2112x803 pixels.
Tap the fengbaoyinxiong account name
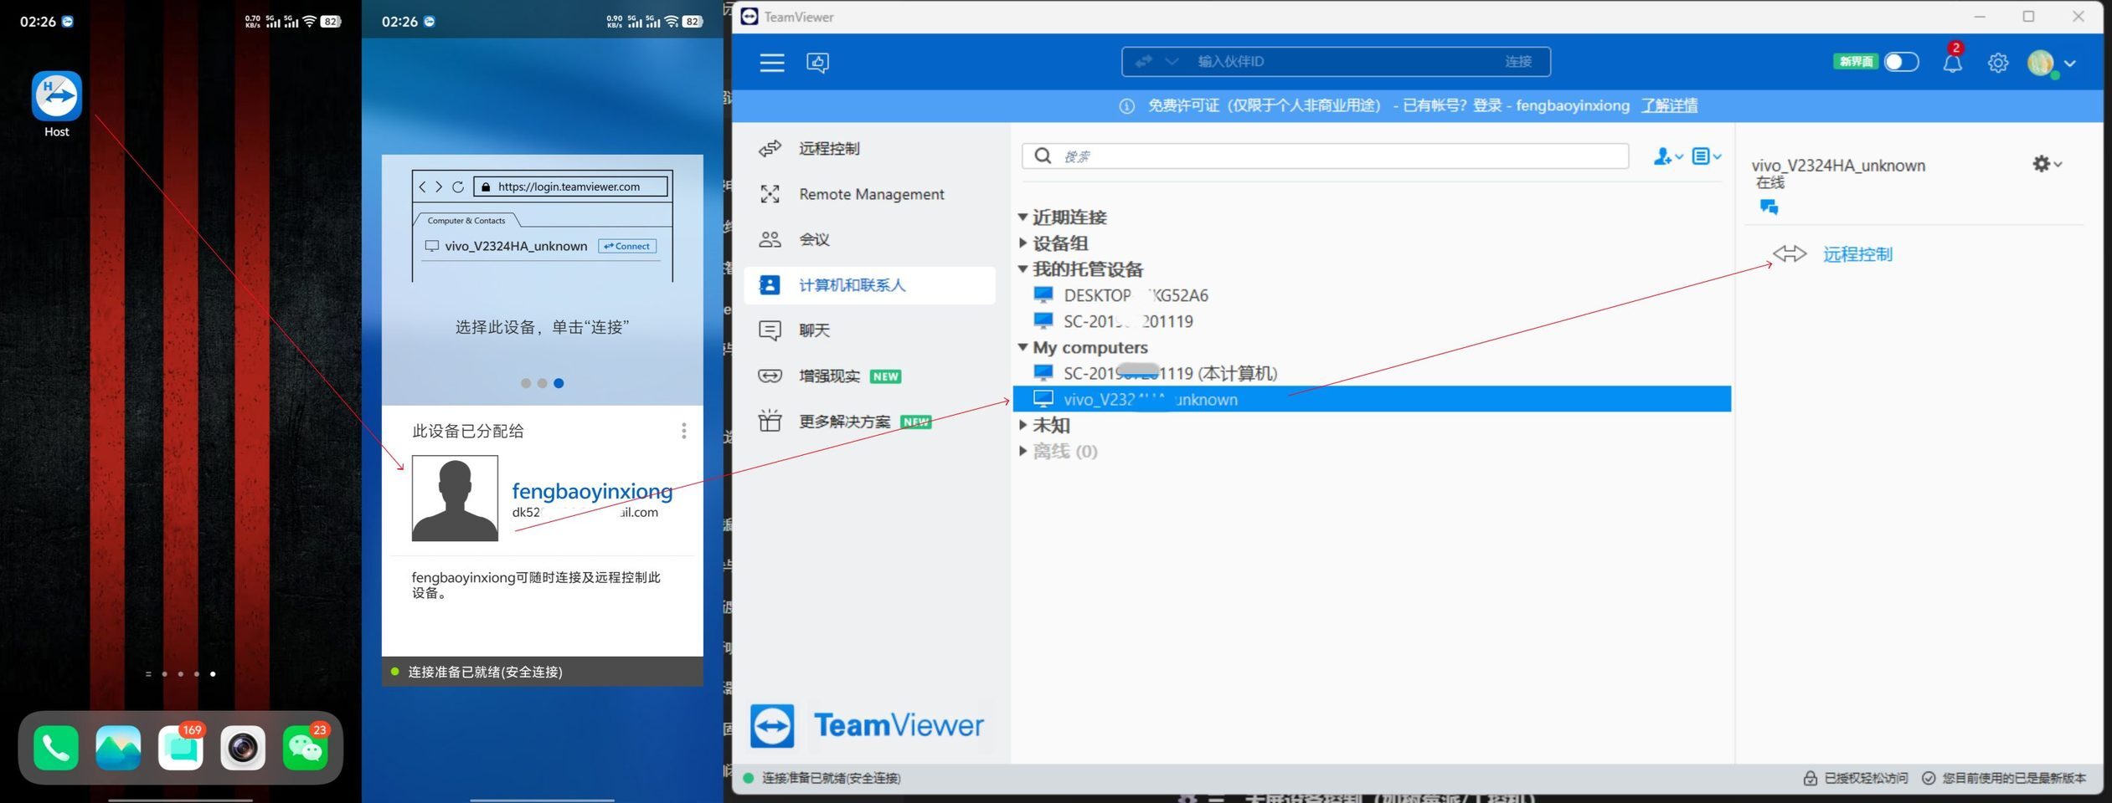coord(592,491)
